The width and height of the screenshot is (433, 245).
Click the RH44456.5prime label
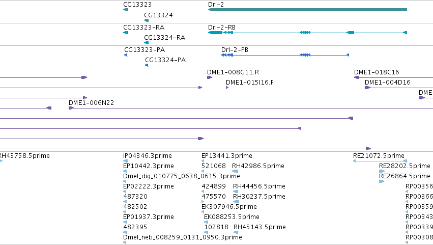click(259, 186)
